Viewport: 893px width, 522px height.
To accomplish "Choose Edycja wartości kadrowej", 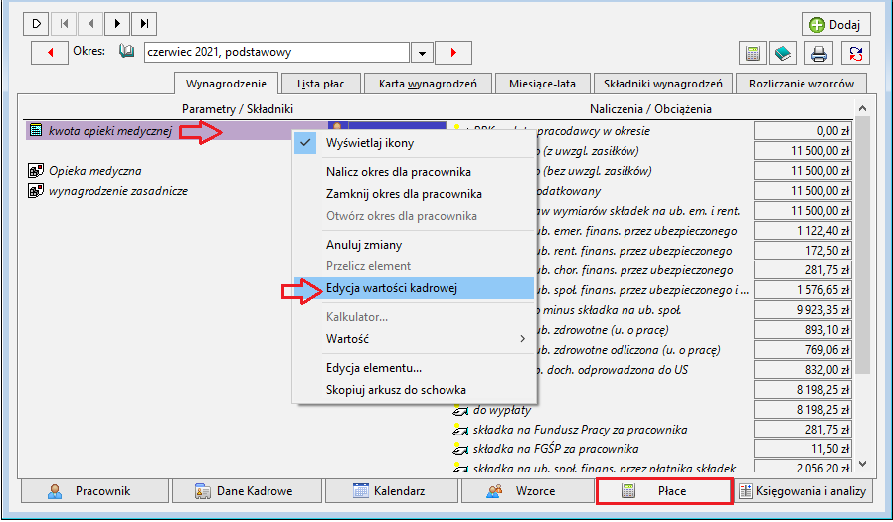I will click(415, 288).
